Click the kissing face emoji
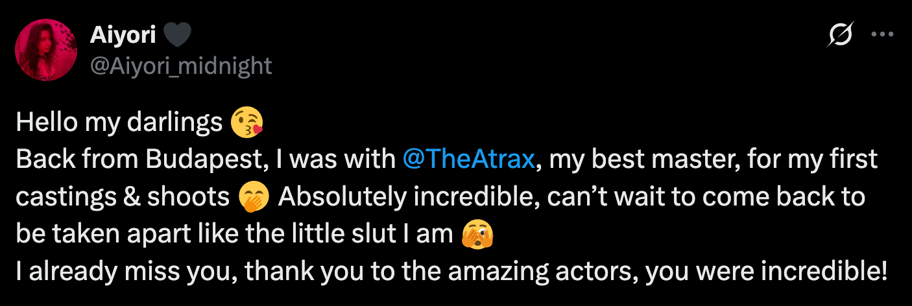Screen dimensions: 912x306 click(x=247, y=122)
